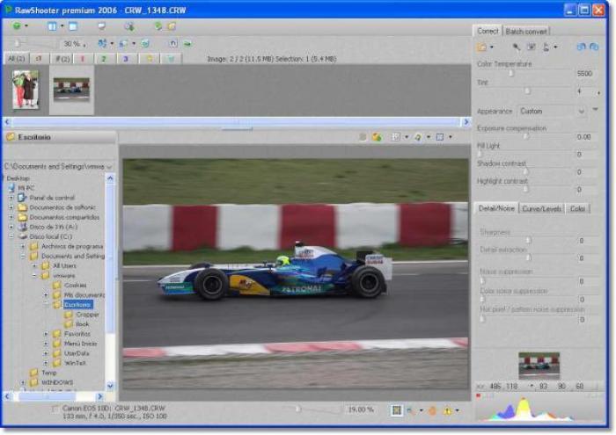Click the green round icon in top toolbar
The height and width of the screenshot is (435, 616).
point(17,25)
